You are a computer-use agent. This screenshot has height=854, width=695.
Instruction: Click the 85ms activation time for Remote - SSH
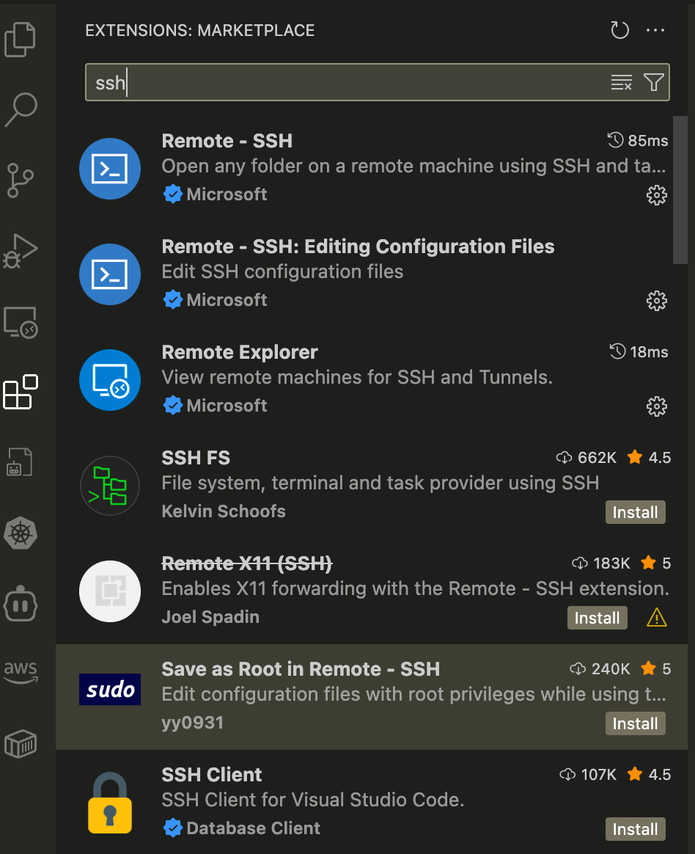pyautogui.click(x=638, y=141)
